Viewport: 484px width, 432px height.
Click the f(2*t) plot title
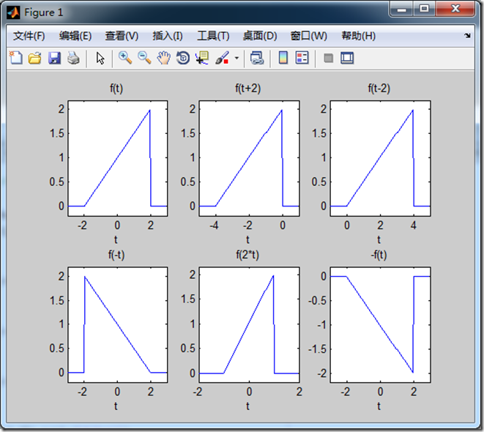pyautogui.click(x=247, y=256)
